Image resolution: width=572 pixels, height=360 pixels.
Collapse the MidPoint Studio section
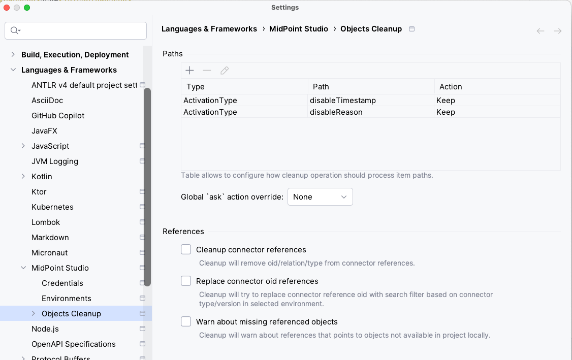pyautogui.click(x=23, y=268)
